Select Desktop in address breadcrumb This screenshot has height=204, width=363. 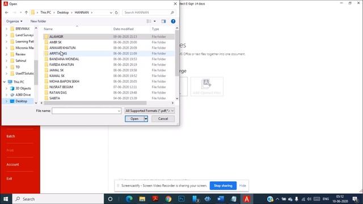click(x=63, y=12)
